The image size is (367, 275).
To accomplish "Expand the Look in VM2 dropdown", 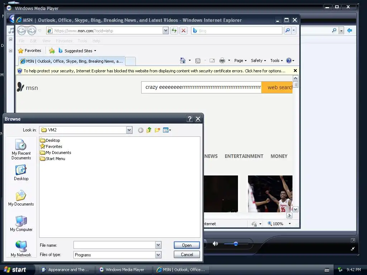I will (129, 130).
